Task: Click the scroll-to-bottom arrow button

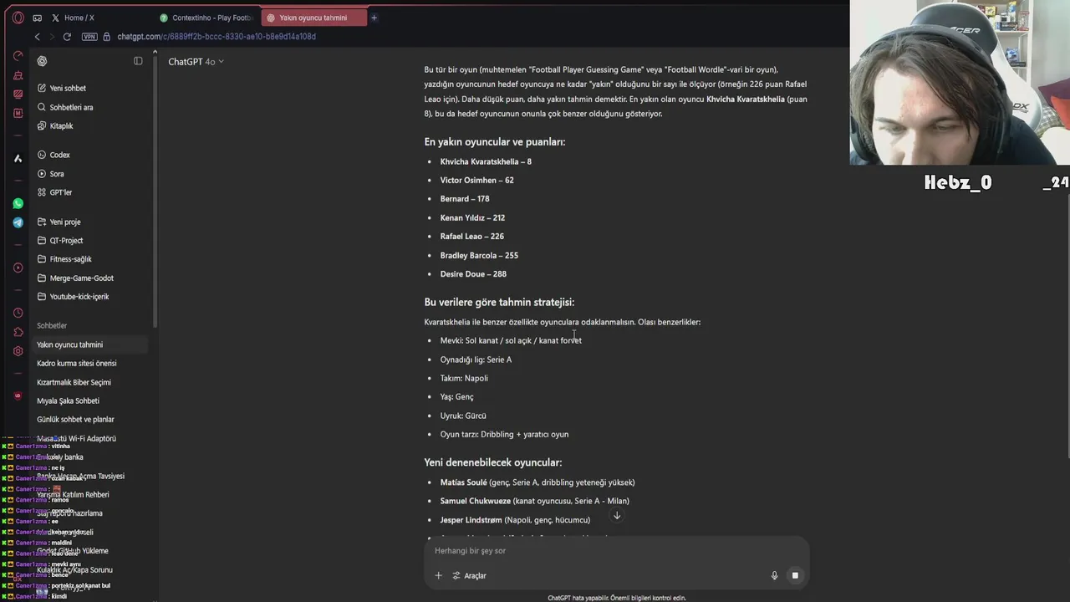Action: click(x=617, y=515)
